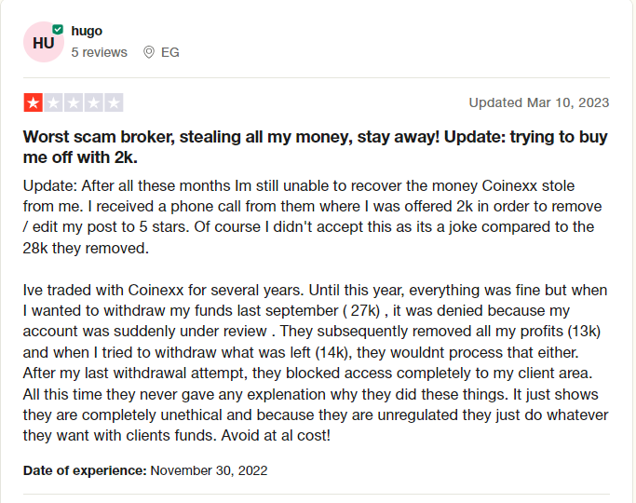This screenshot has height=503, width=636.
Task: Open the 'Worst scam broker' review title
Action: (x=316, y=147)
